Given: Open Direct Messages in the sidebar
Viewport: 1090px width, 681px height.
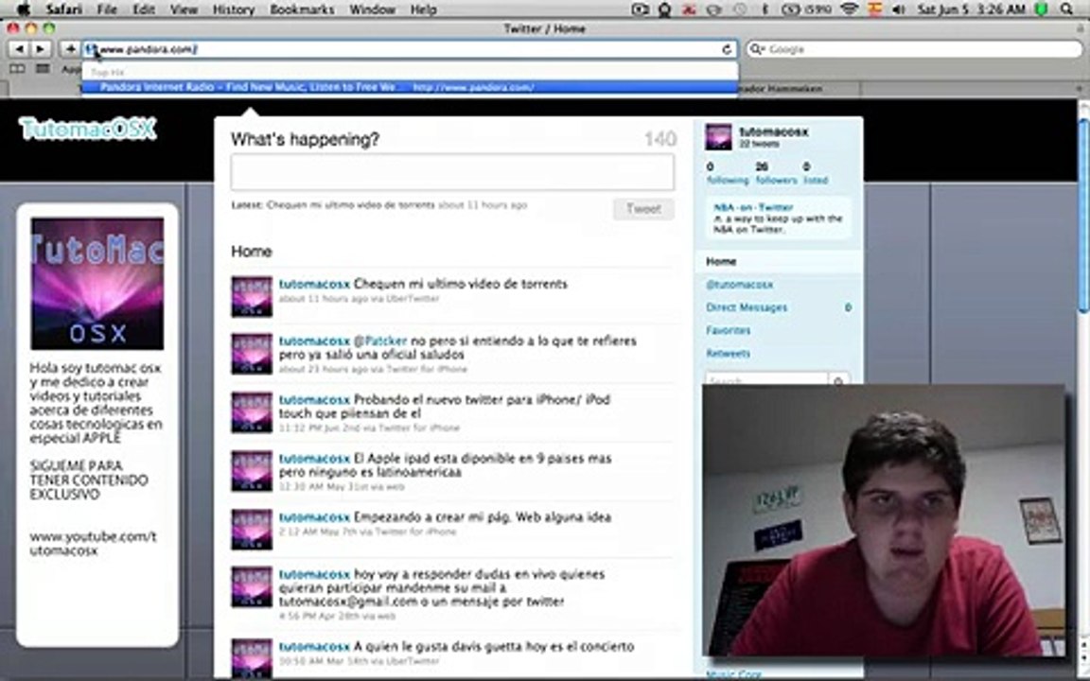Looking at the screenshot, I should [747, 307].
